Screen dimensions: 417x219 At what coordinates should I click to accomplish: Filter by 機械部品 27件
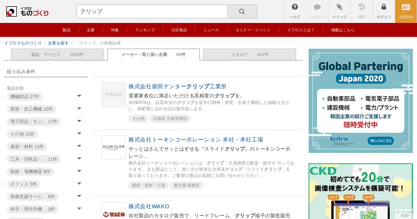coord(25,97)
